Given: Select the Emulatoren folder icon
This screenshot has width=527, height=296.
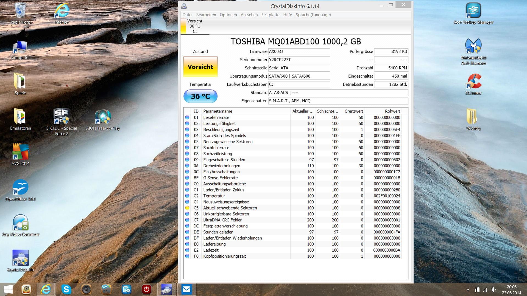Looking at the screenshot, I should coord(20,119).
